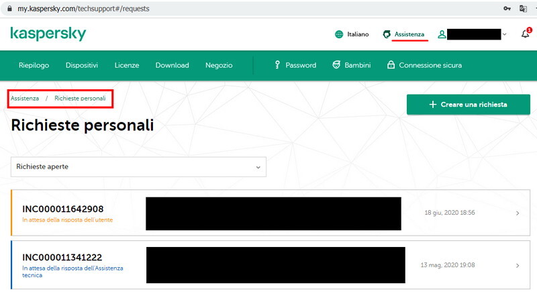The height and width of the screenshot is (302, 537).
Task: Go to the Negozio tab
Action: (x=219, y=65)
